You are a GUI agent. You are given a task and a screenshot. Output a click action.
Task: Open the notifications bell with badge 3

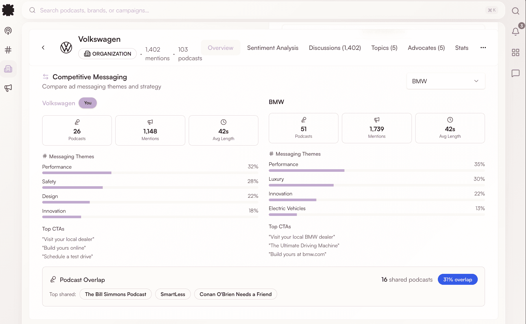pos(515,31)
